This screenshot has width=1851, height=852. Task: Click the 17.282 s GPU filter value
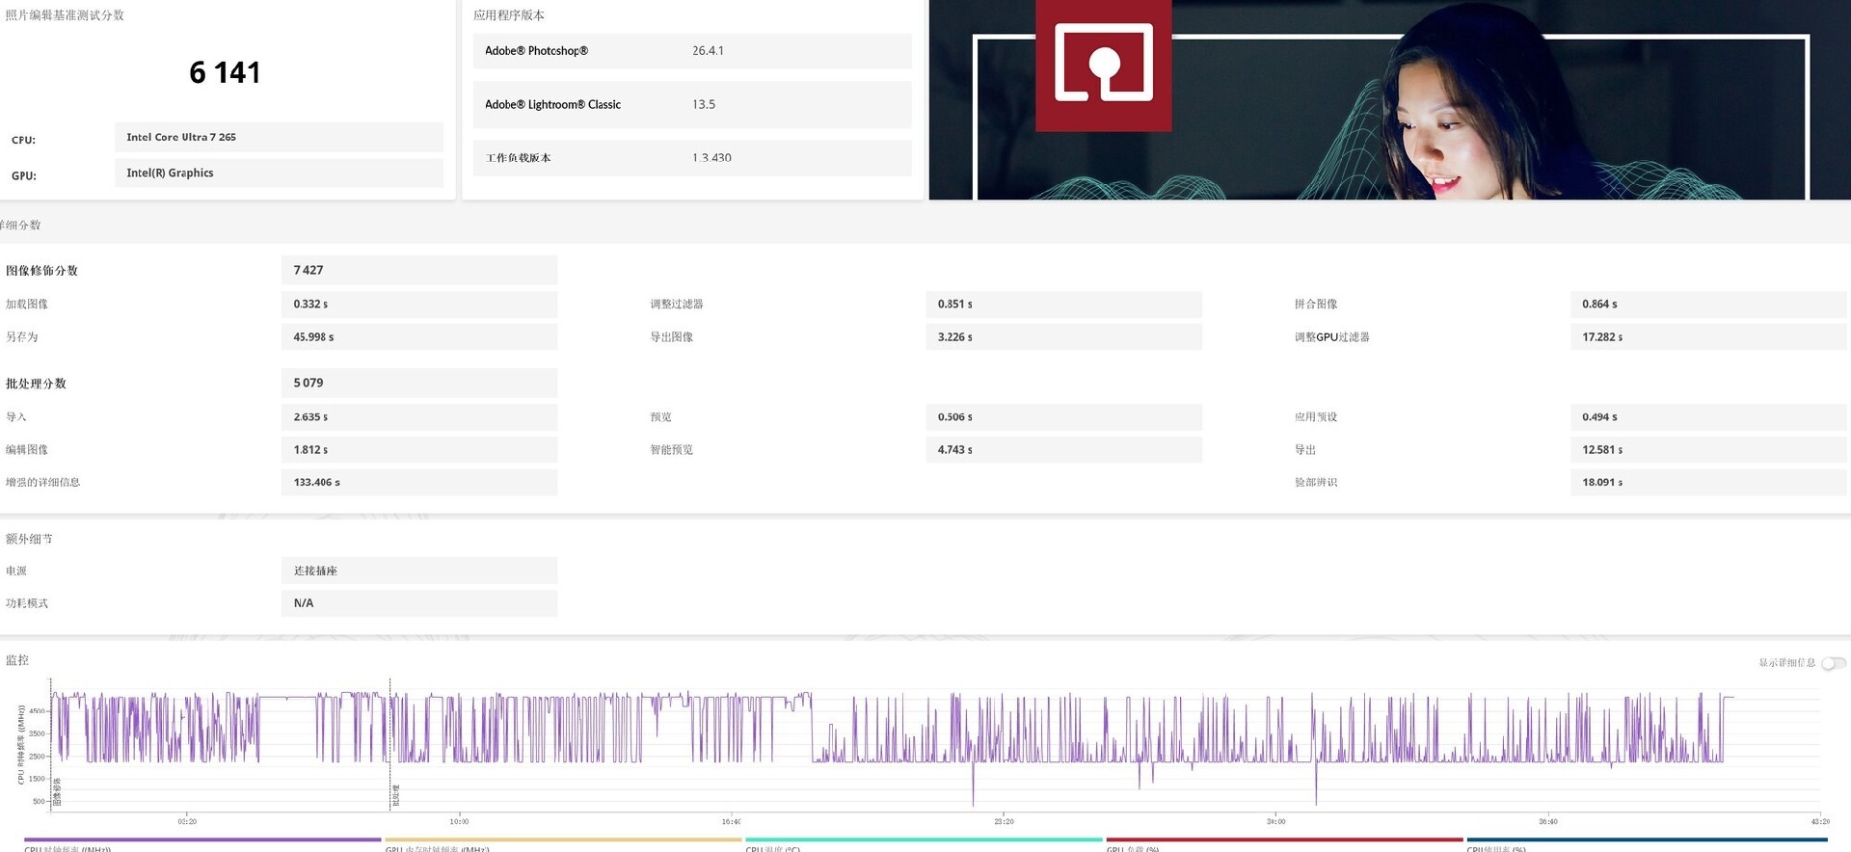pyautogui.click(x=1706, y=337)
